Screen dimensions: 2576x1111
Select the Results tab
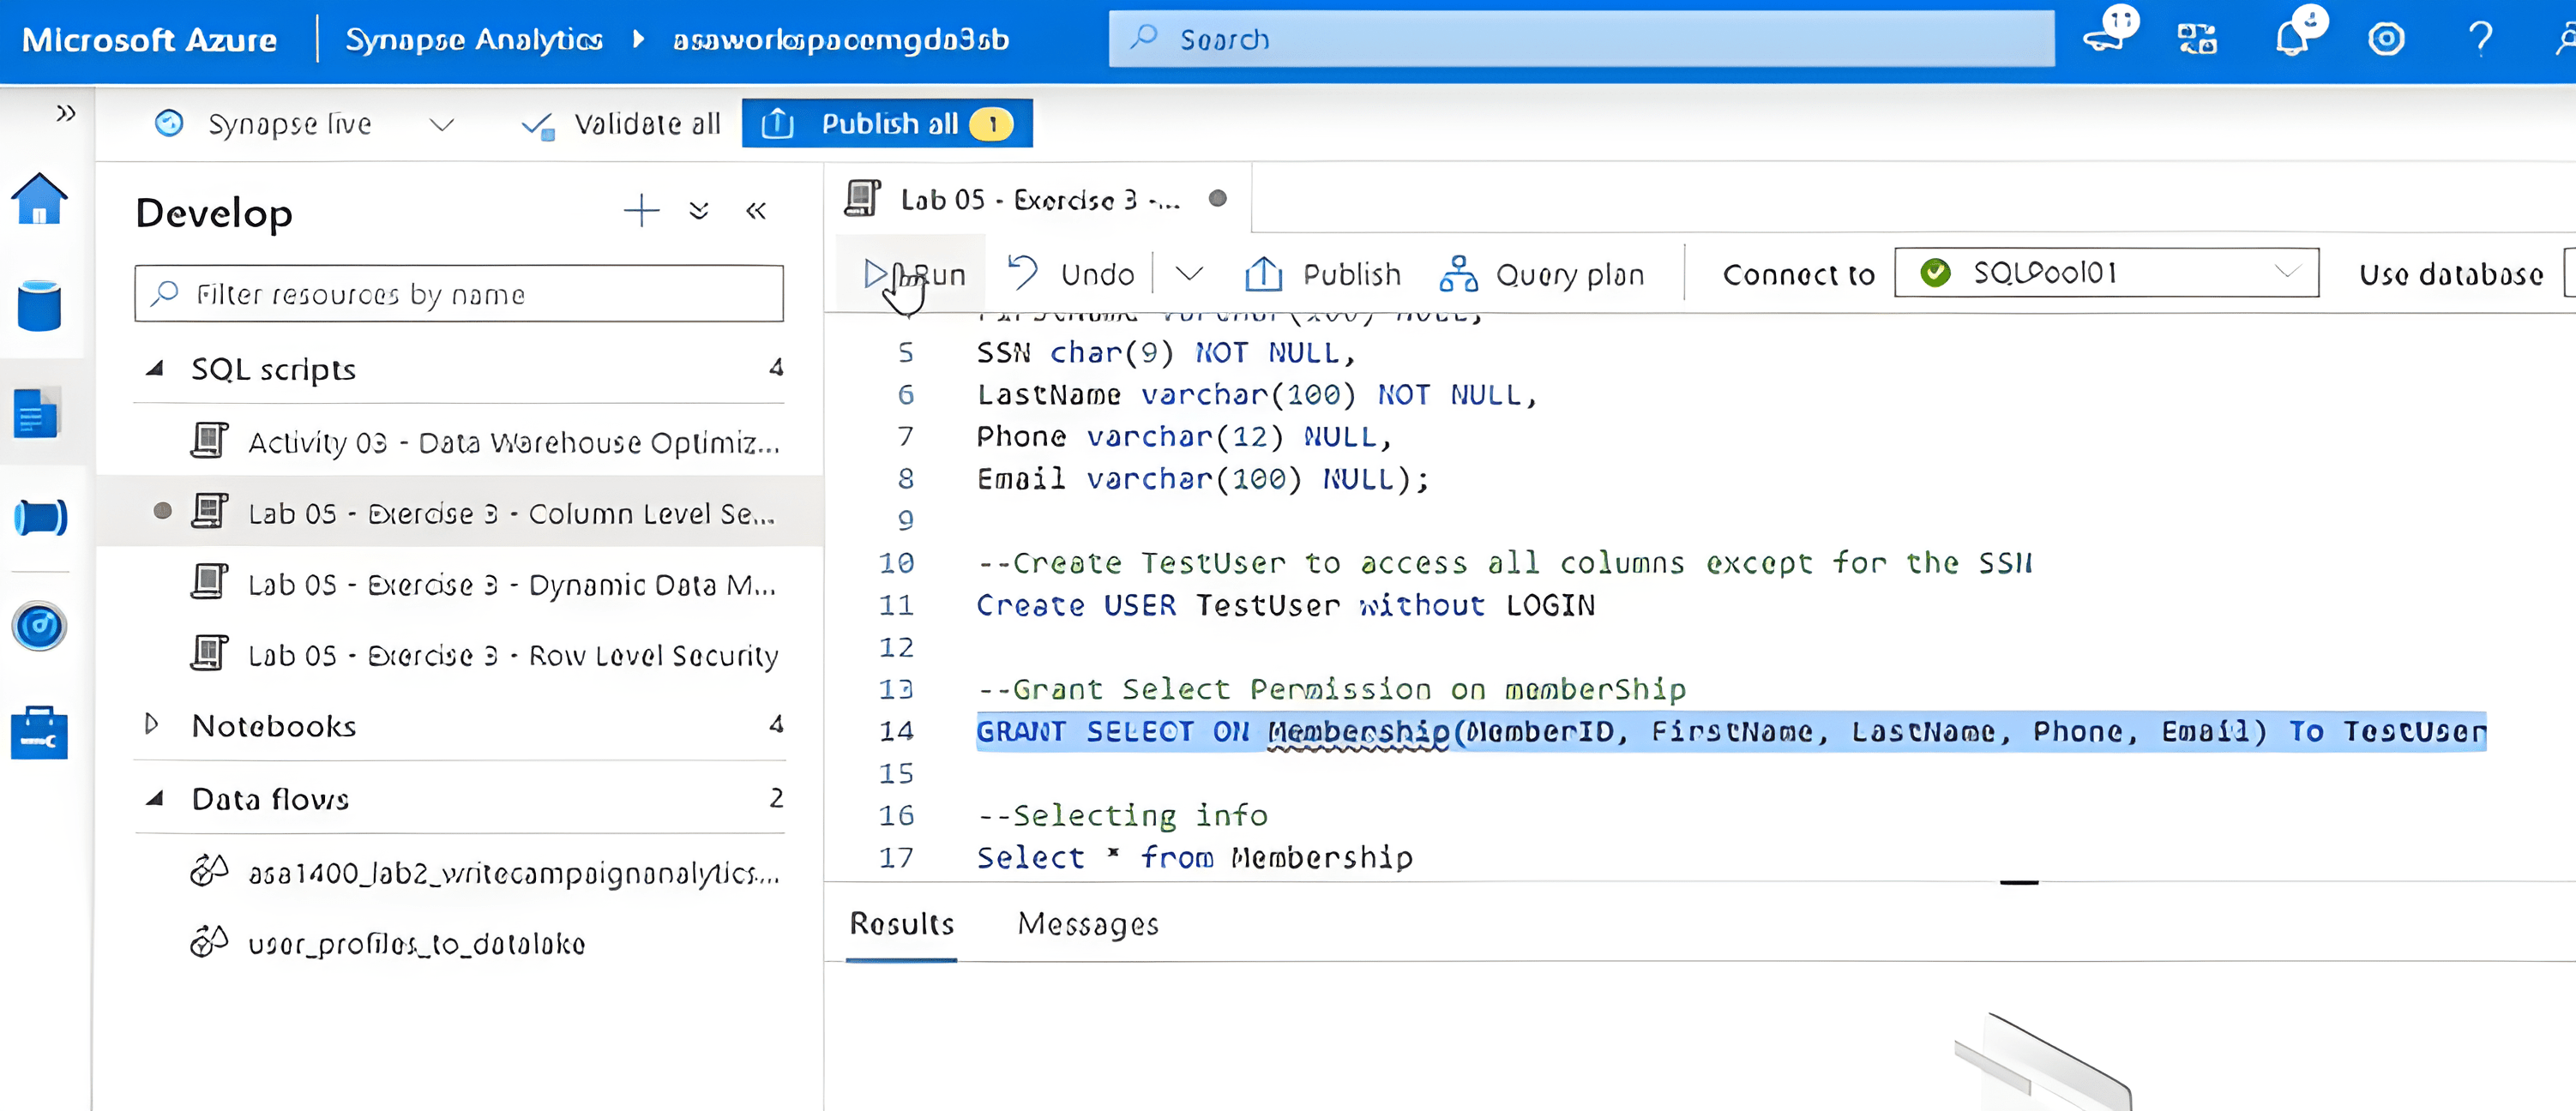click(x=901, y=924)
